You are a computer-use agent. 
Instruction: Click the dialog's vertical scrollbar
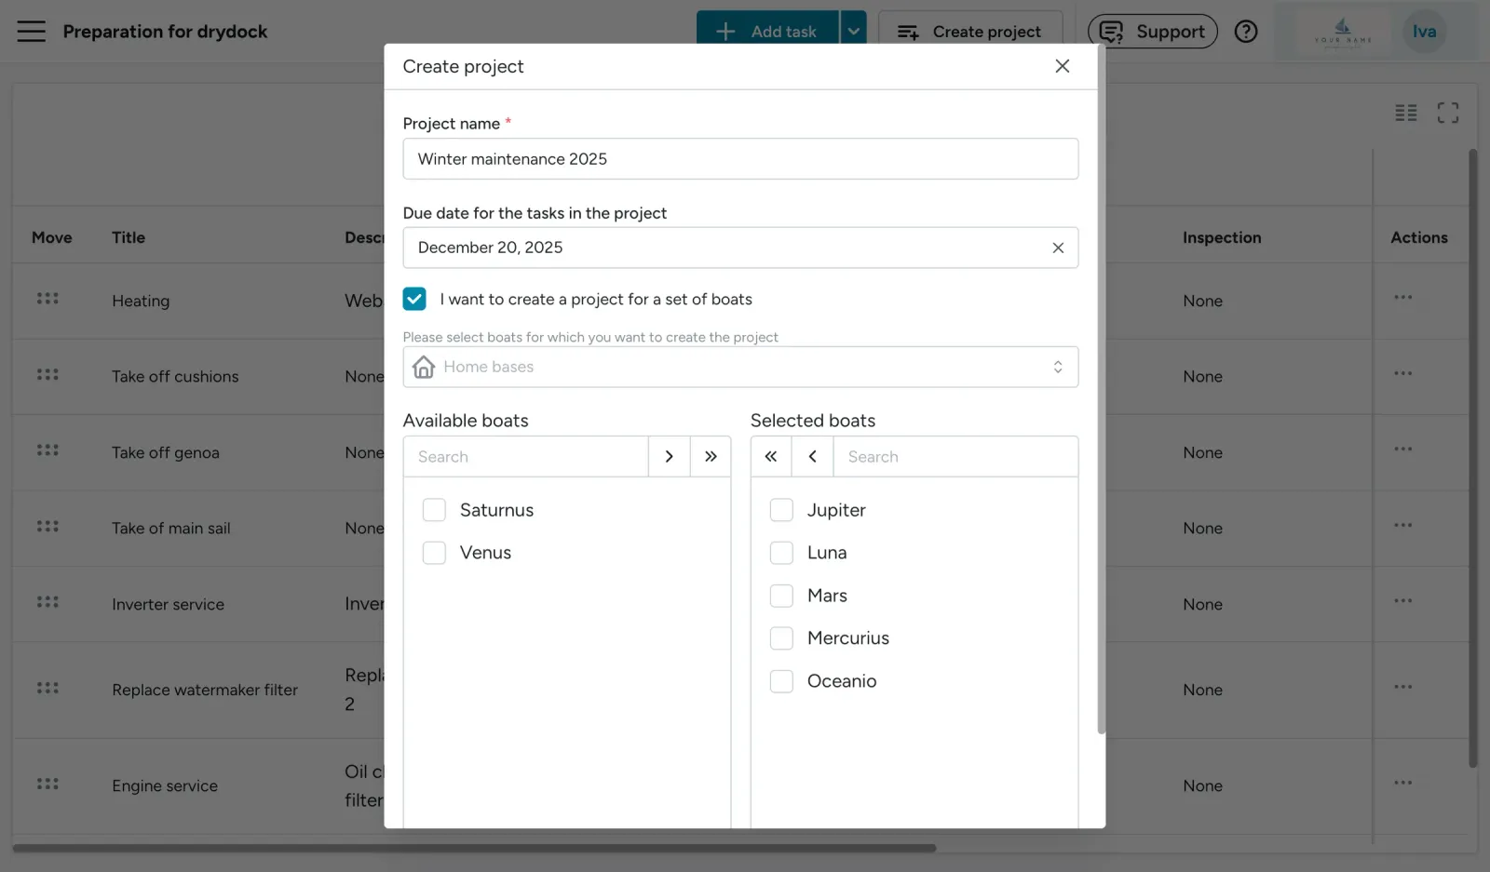(x=1101, y=391)
